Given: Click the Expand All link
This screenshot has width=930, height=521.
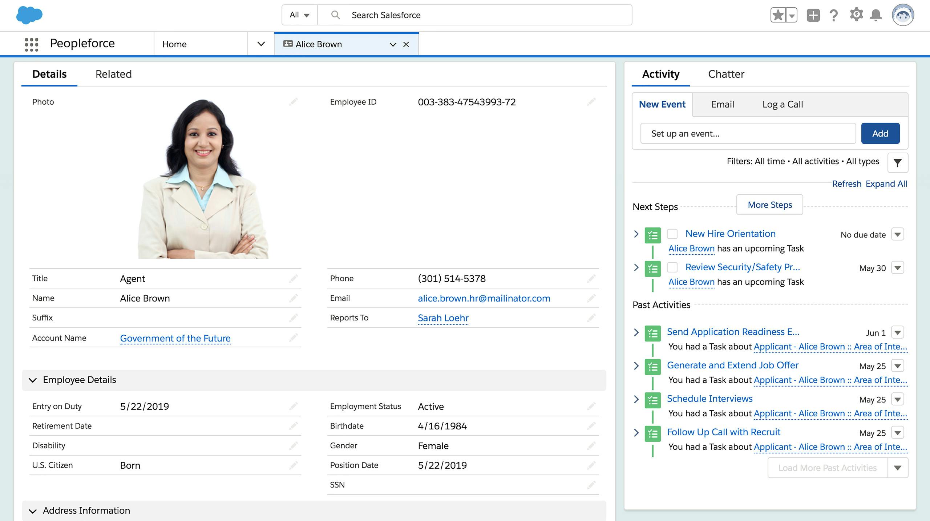Looking at the screenshot, I should [x=886, y=184].
